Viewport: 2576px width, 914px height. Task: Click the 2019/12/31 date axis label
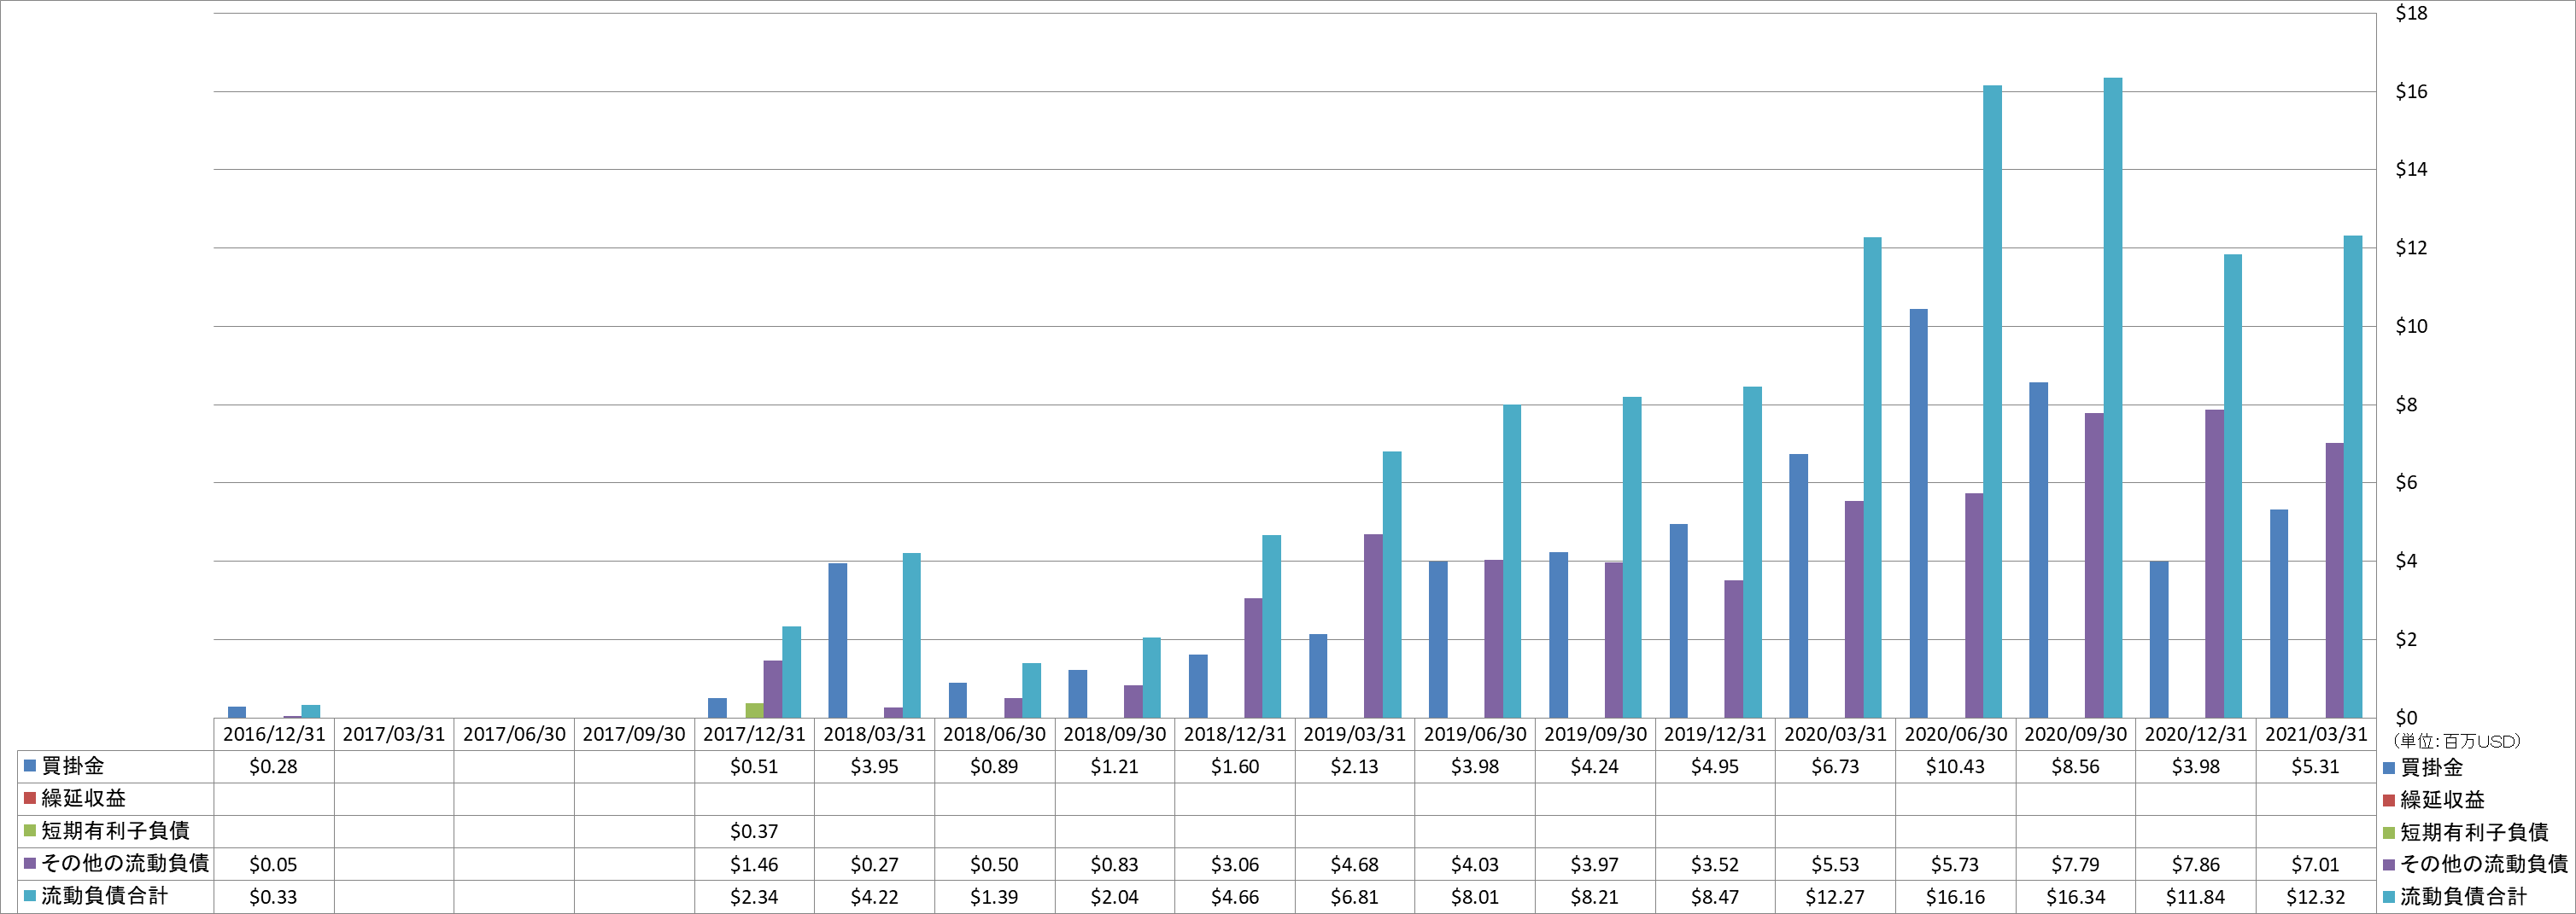point(1715,734)
